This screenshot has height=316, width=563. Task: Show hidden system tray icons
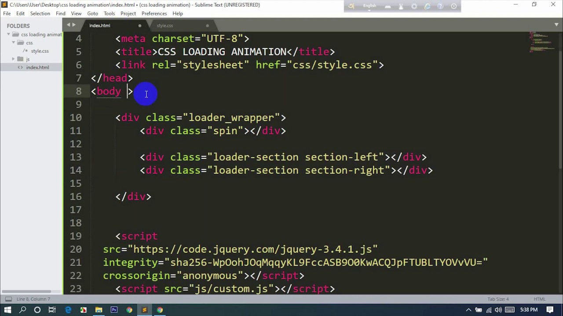[x=469, y=310]
